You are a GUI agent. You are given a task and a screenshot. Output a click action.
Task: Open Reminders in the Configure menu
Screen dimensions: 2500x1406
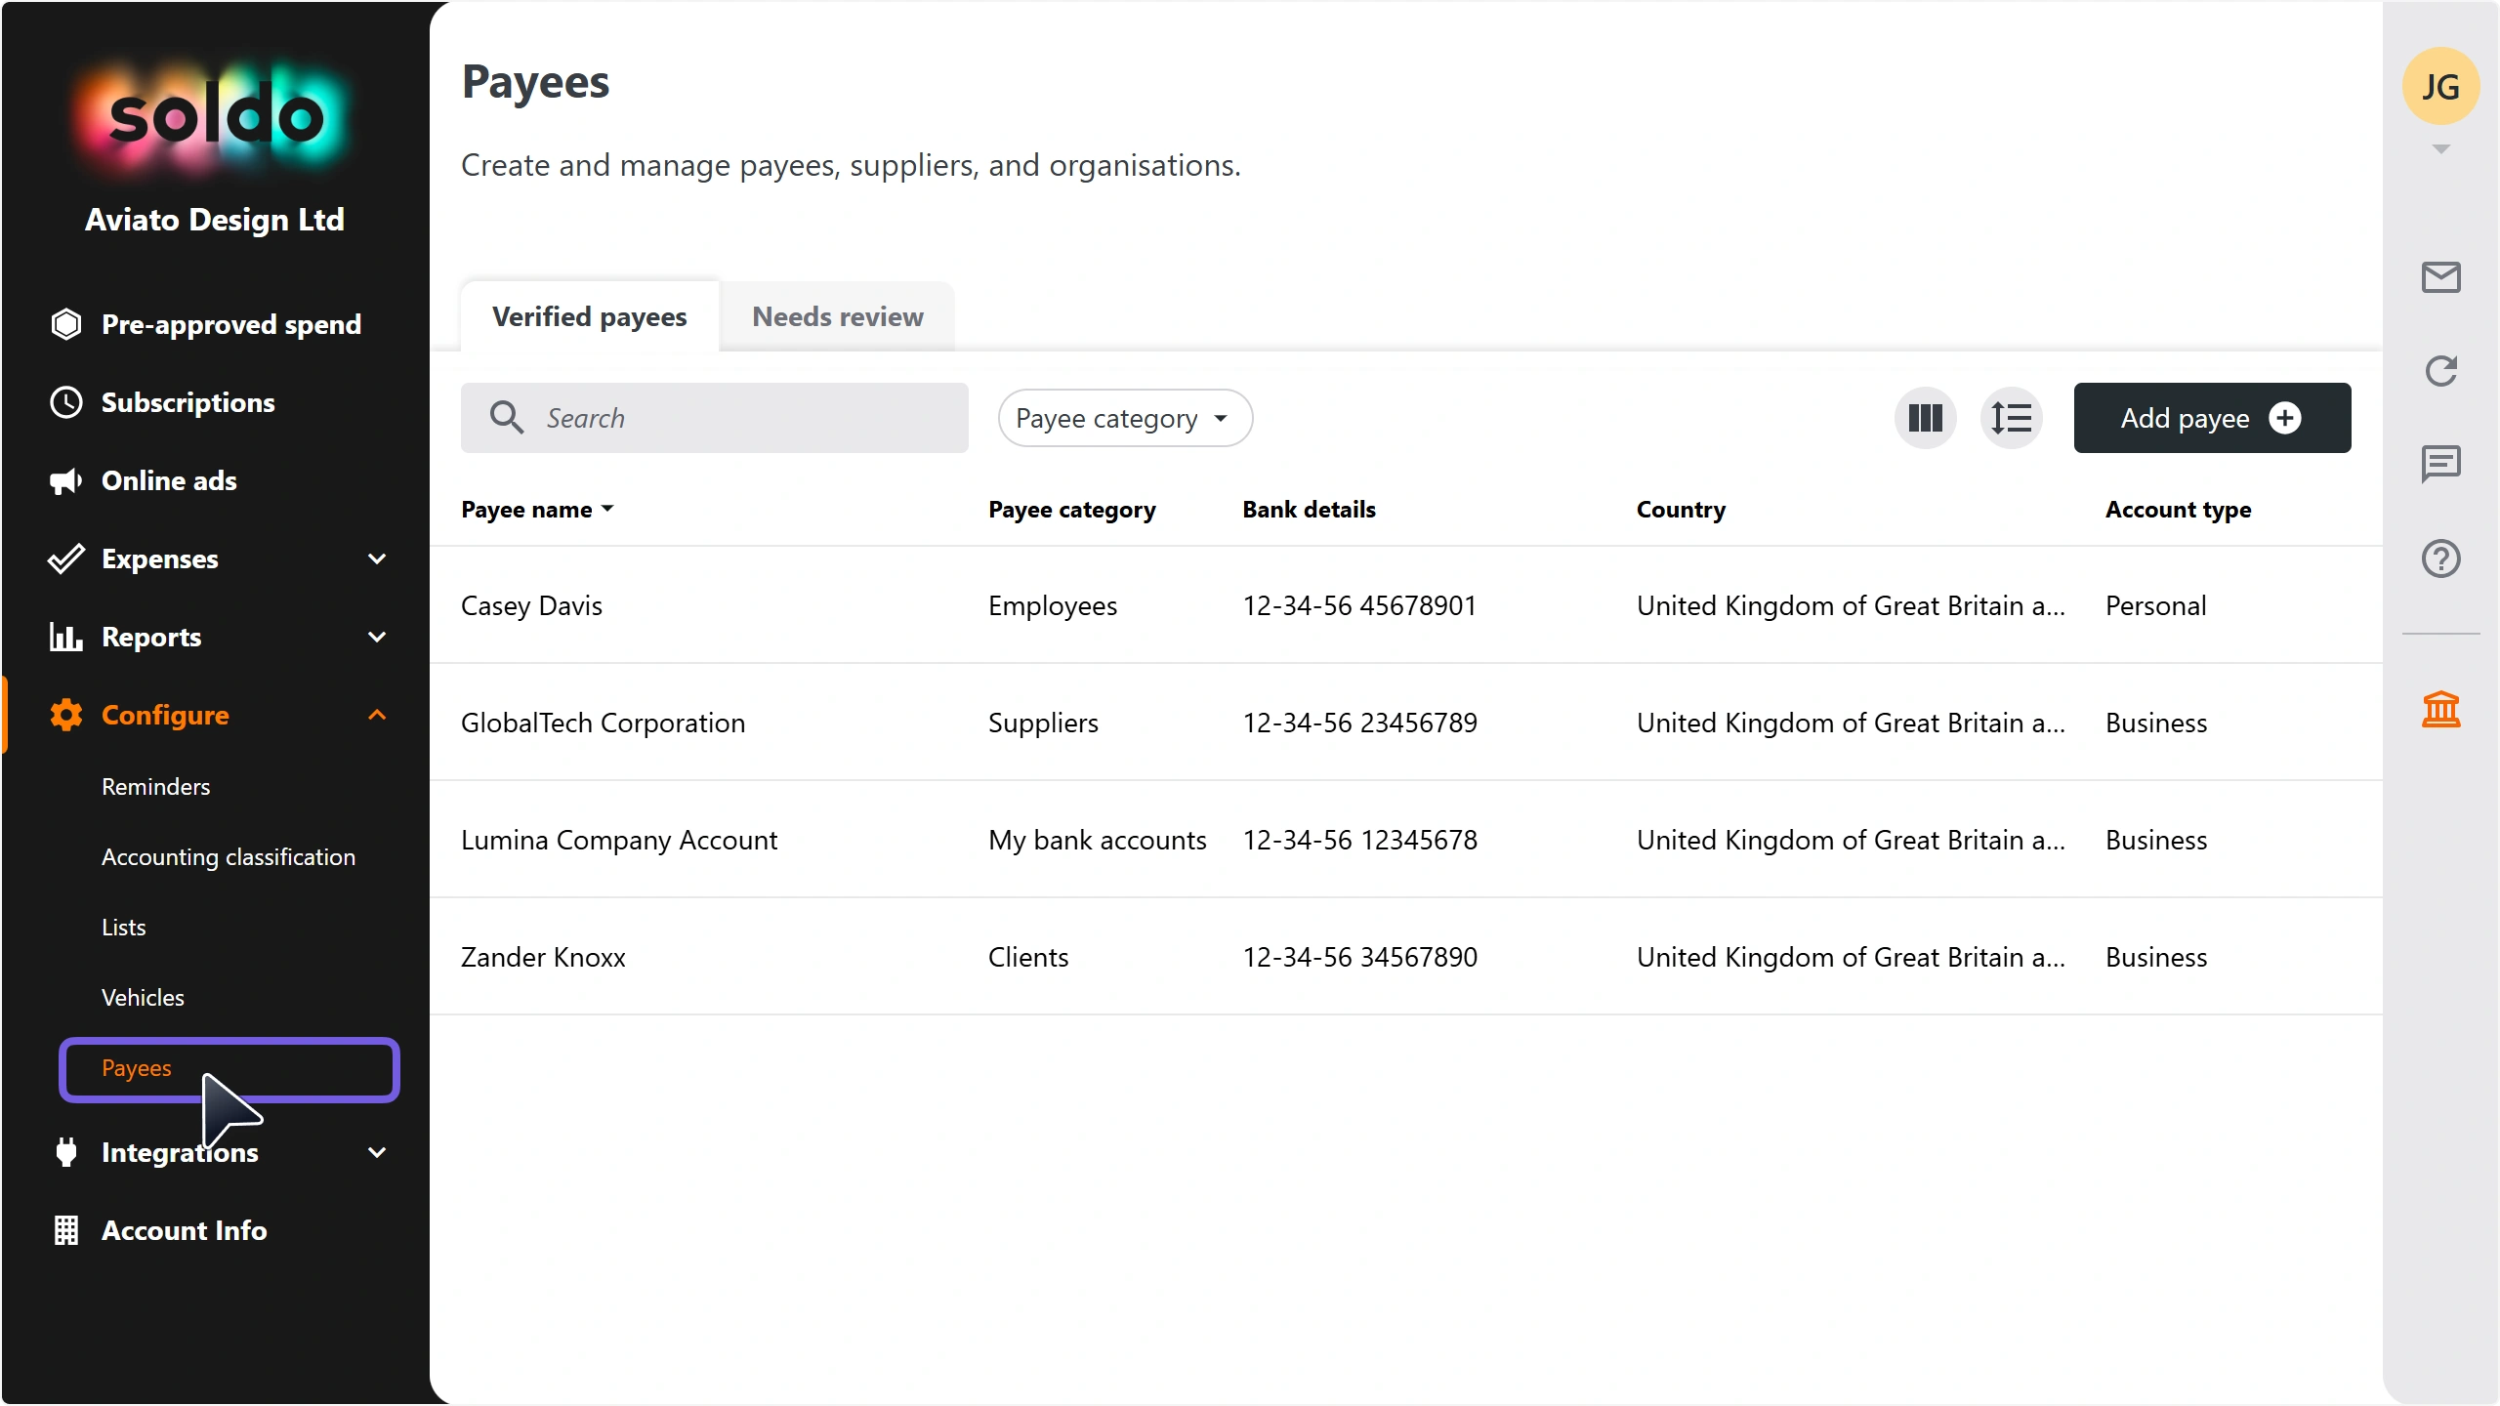pyautogui.click(x=156, y=787)
